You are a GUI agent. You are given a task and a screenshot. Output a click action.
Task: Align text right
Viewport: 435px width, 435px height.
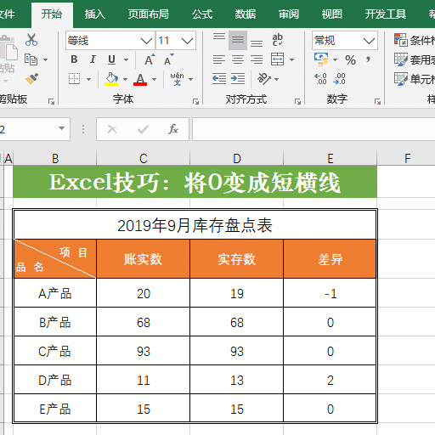coord(257,59)
